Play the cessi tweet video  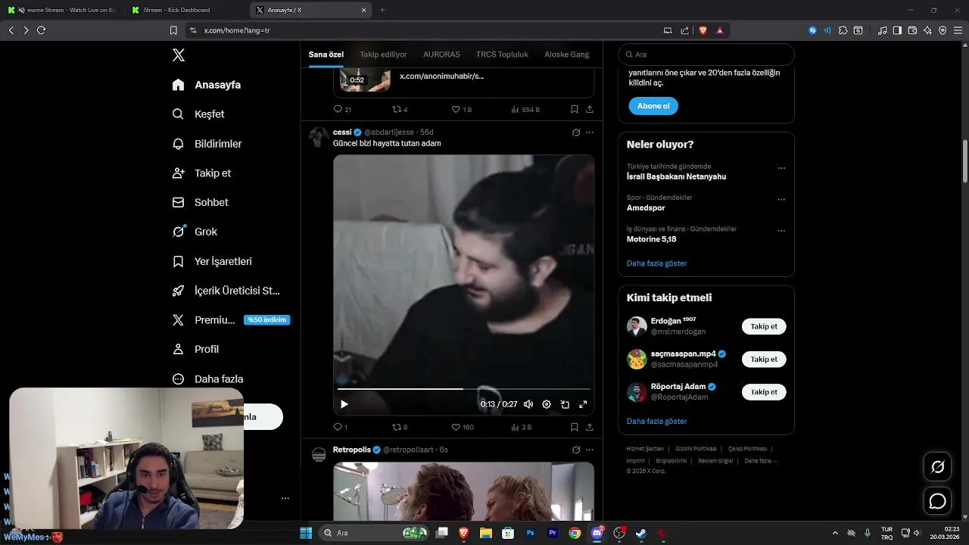pos(344,404)
